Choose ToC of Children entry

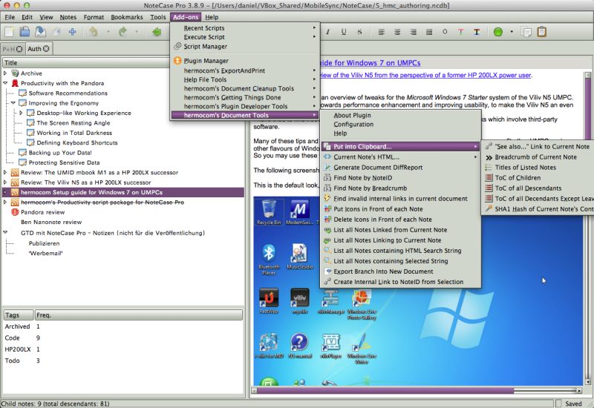[539, 178]
